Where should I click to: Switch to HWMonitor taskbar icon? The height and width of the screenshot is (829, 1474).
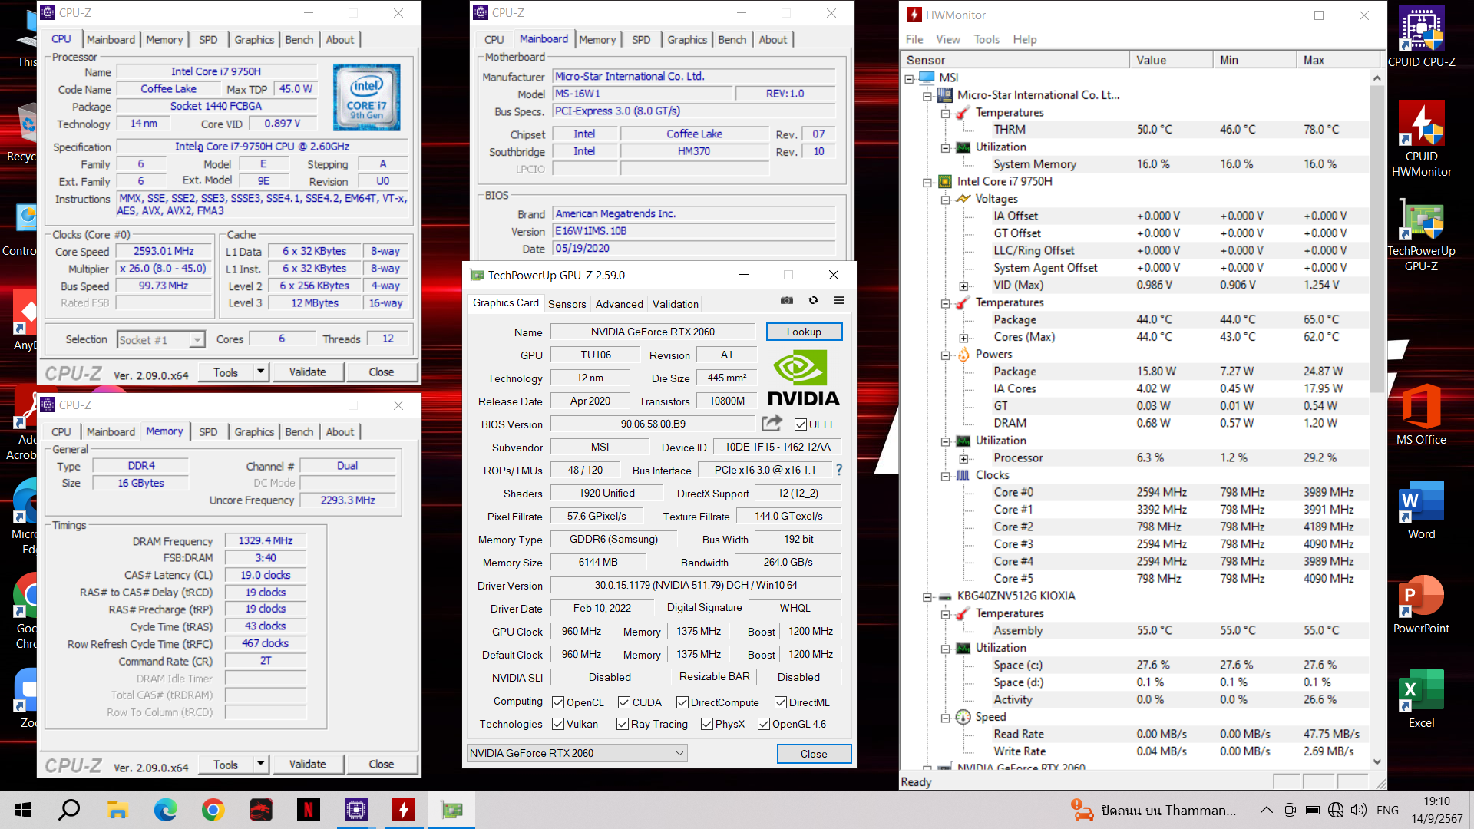(x=403, y=810)
